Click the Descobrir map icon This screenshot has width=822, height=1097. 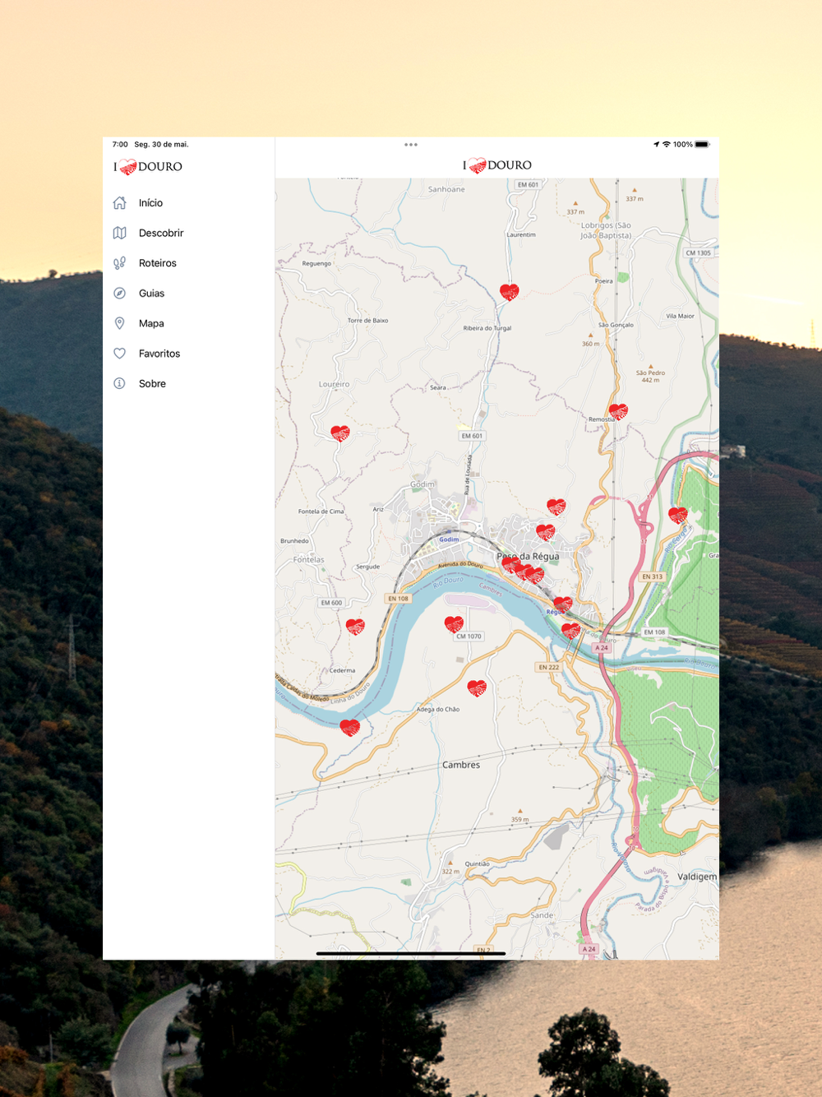coord(120,234)
